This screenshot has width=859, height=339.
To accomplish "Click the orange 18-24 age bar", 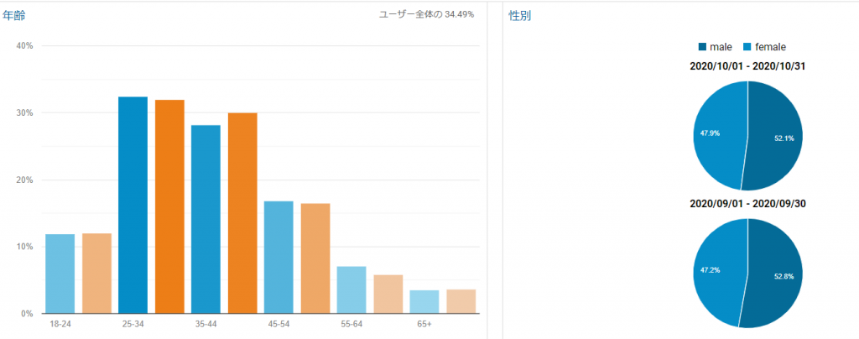I will [96, 274].
